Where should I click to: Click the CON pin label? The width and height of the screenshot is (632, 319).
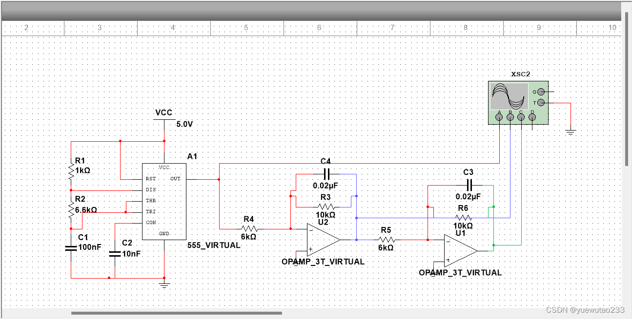click(150, 223)
